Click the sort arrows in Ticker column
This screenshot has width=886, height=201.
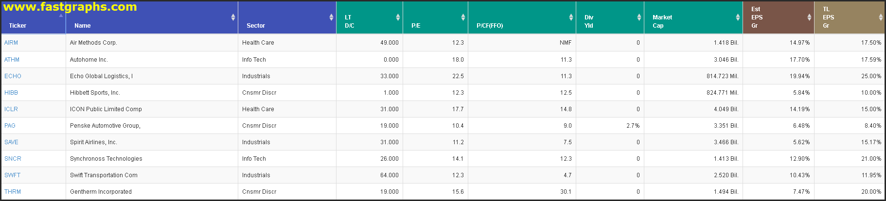coord(61,16)
